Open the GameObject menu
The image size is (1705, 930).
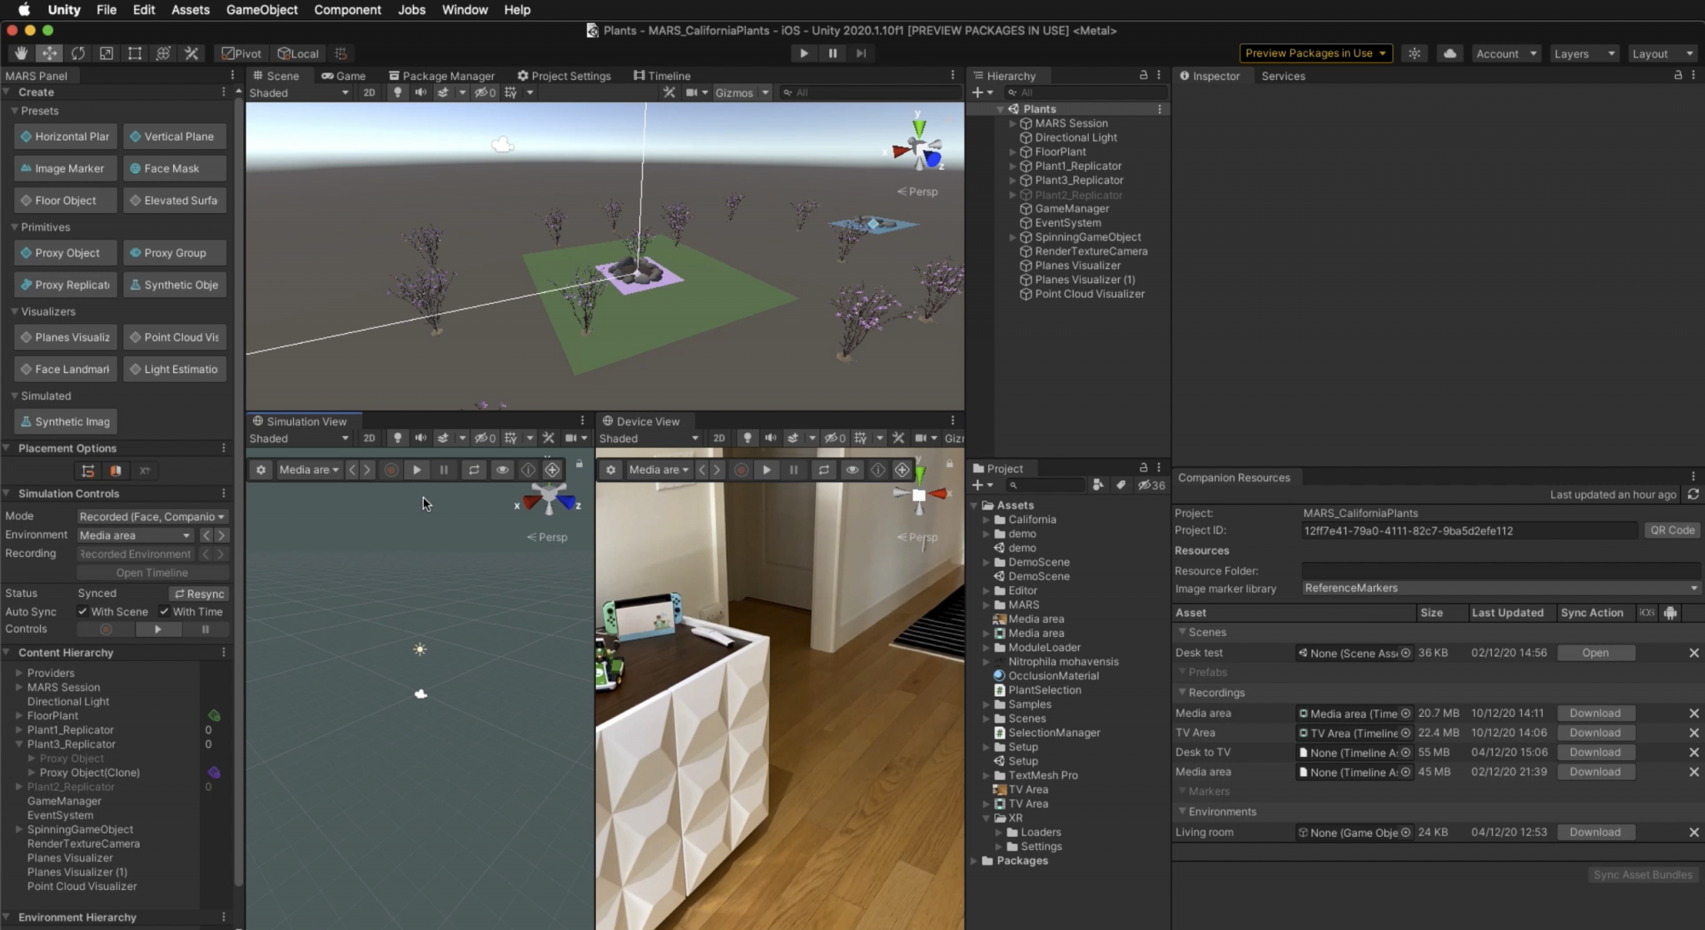tap(261, 10)
